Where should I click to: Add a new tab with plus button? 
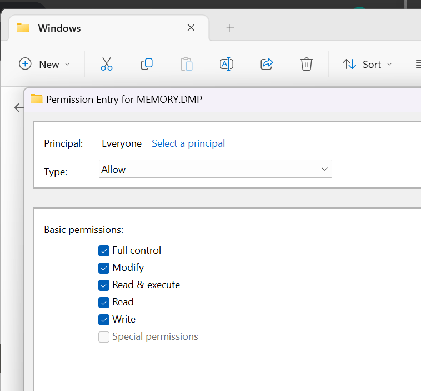coord(230,28)
